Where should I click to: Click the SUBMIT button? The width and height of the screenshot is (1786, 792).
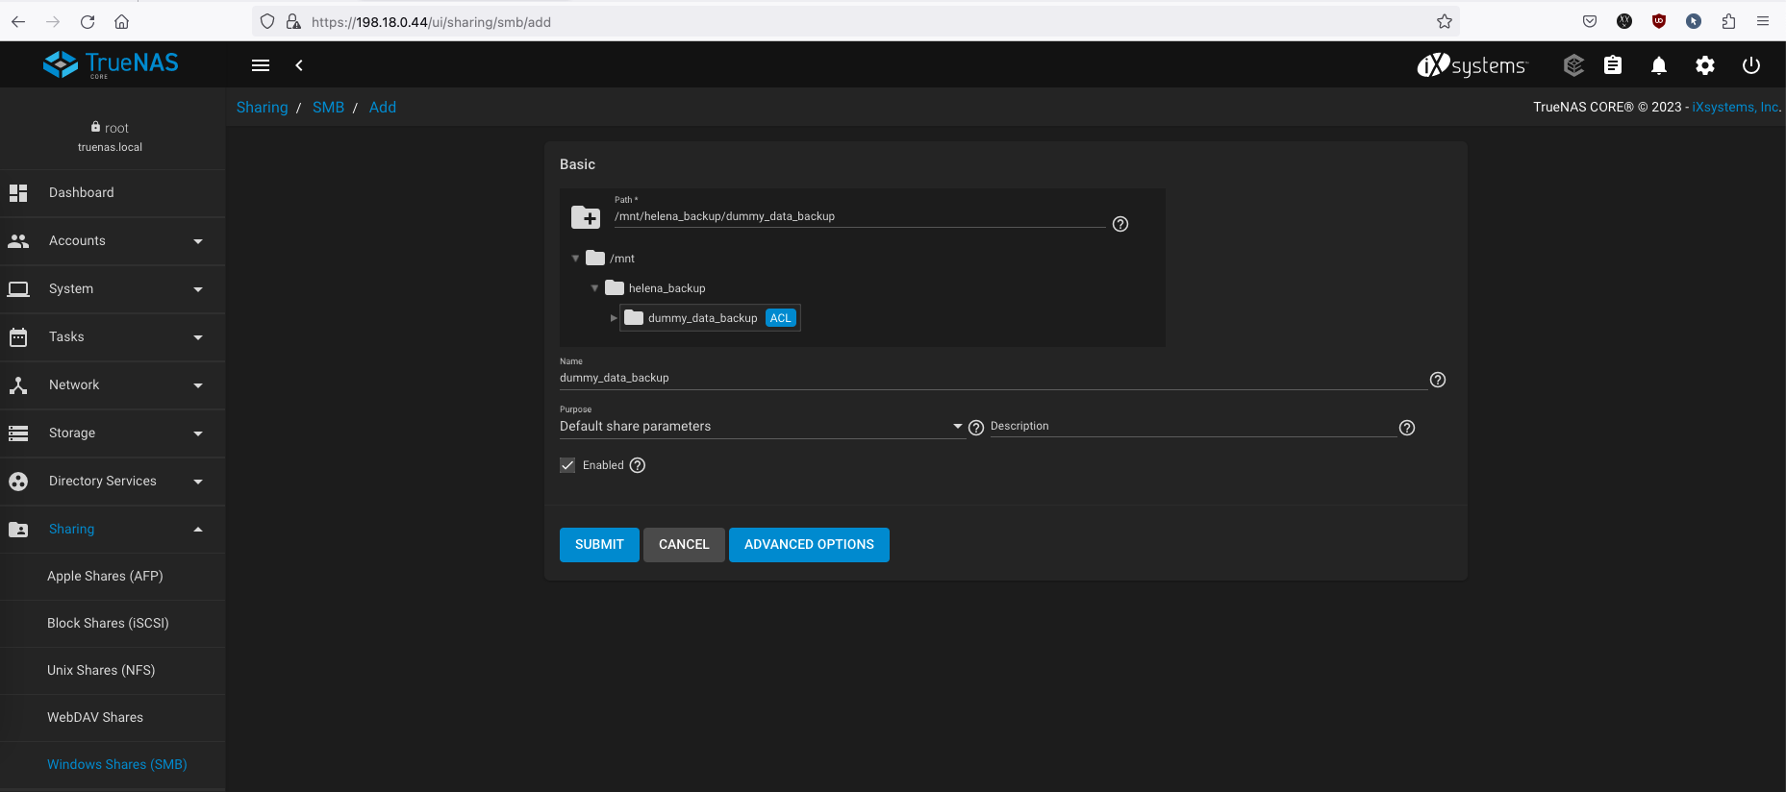point(599,545)
